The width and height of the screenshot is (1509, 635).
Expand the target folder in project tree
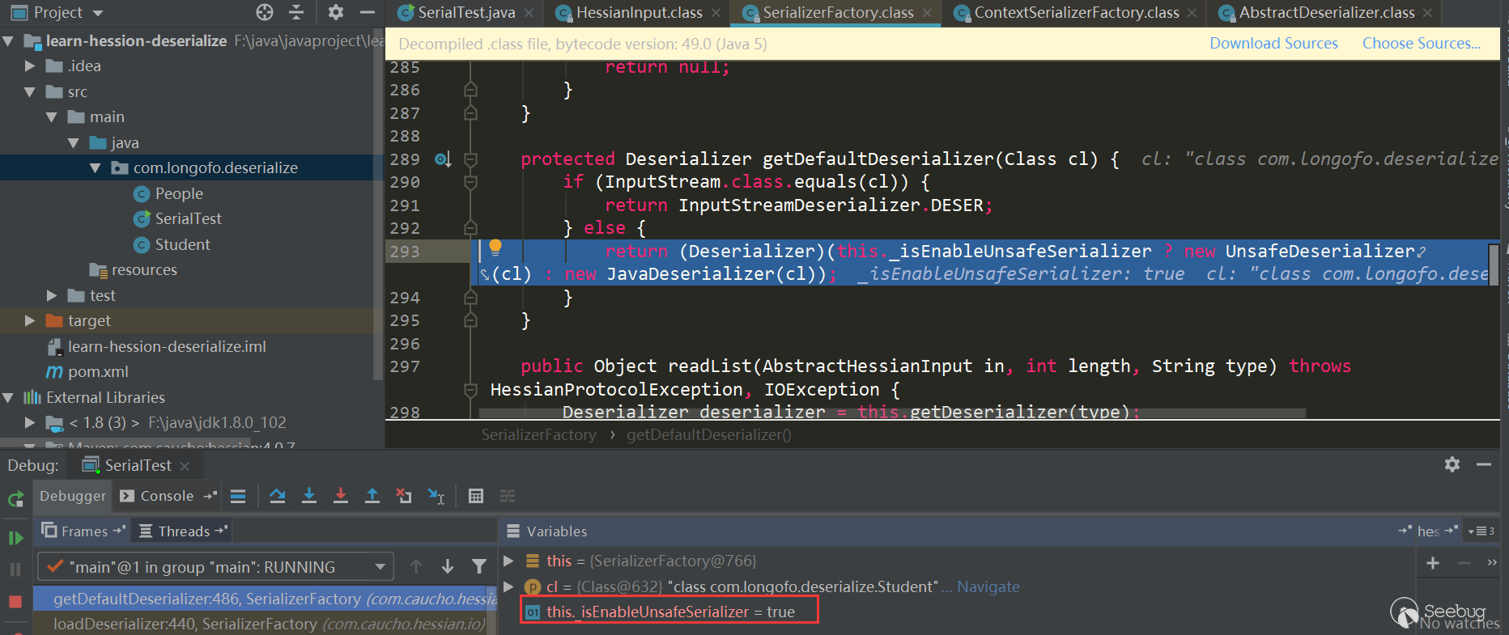(30, 321)
